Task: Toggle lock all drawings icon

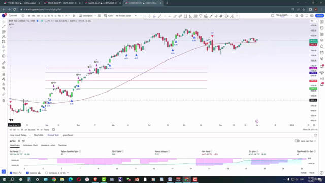Action: tap(4, 84)
